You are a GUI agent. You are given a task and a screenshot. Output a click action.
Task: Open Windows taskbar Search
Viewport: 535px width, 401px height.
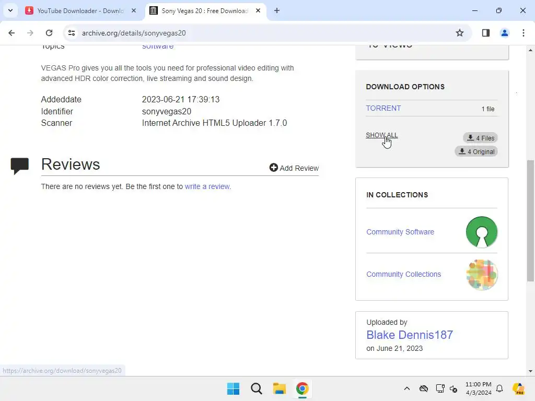(256, 388)
